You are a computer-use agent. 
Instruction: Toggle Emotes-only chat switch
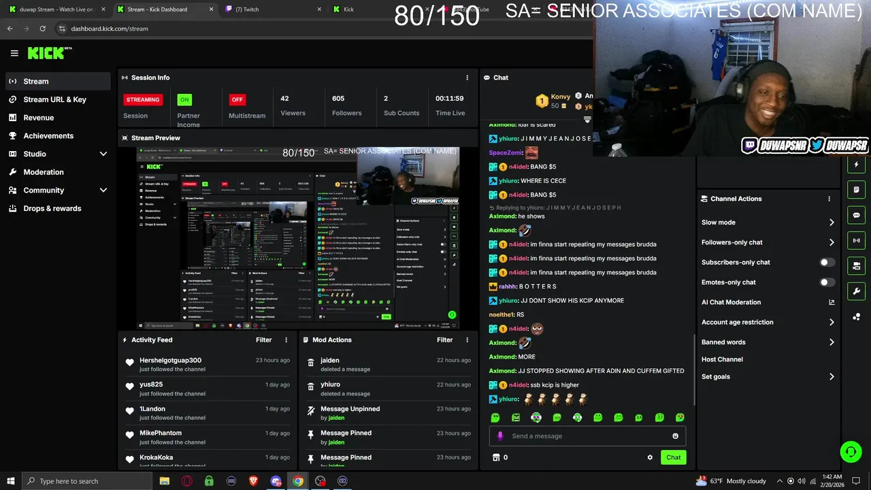click(x=827, y=282)
